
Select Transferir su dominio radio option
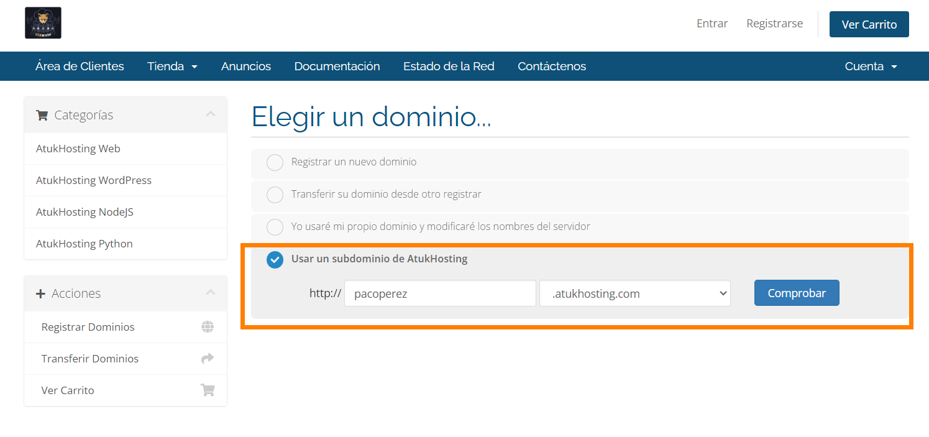(275, 195)
